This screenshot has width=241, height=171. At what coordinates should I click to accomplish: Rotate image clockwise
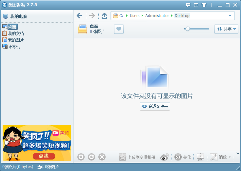click(91, 157)
